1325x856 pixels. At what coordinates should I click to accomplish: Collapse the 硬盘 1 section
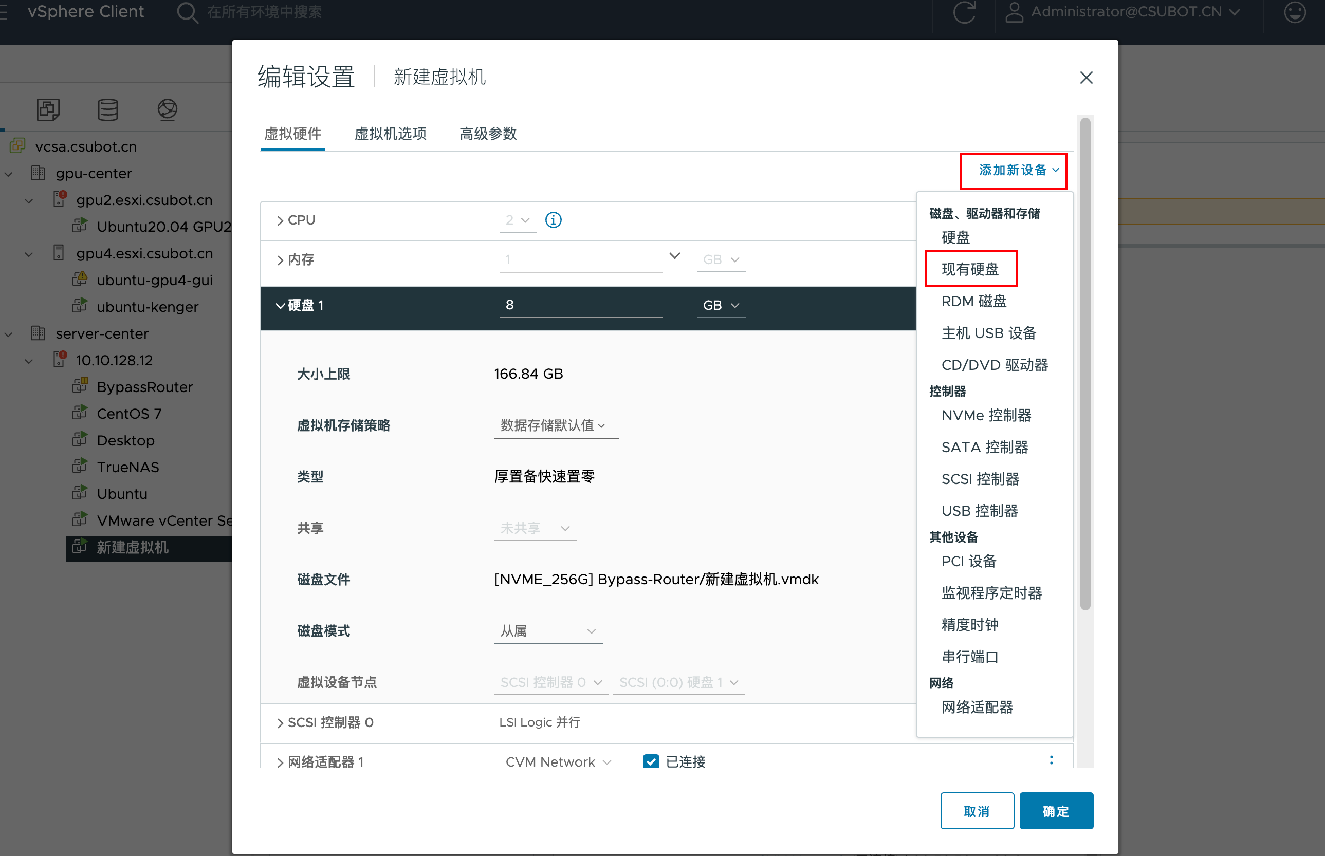click(x=280, y=305)
